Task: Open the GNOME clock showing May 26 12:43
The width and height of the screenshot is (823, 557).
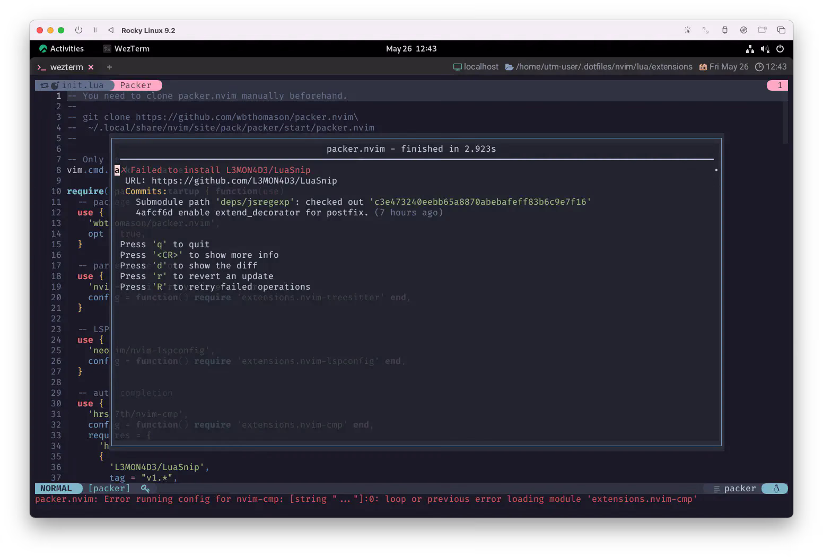Action: (411, 49)
